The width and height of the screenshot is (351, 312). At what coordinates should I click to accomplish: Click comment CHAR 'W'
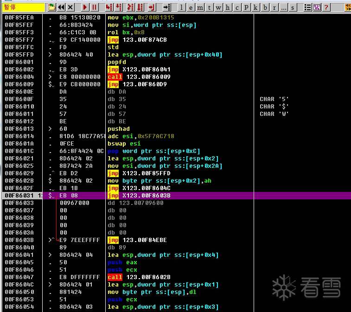tap(274, 114)
